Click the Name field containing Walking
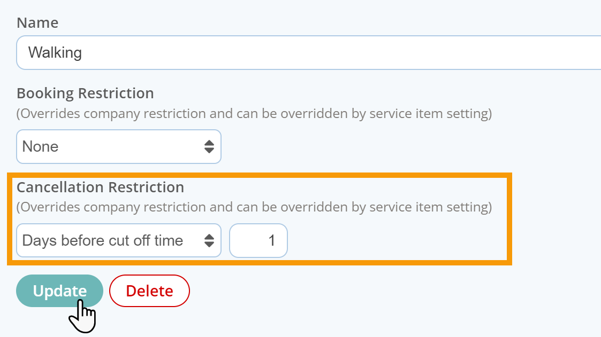 click(309, 53)
